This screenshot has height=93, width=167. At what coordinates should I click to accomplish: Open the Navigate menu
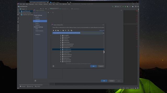coord(32,4)
